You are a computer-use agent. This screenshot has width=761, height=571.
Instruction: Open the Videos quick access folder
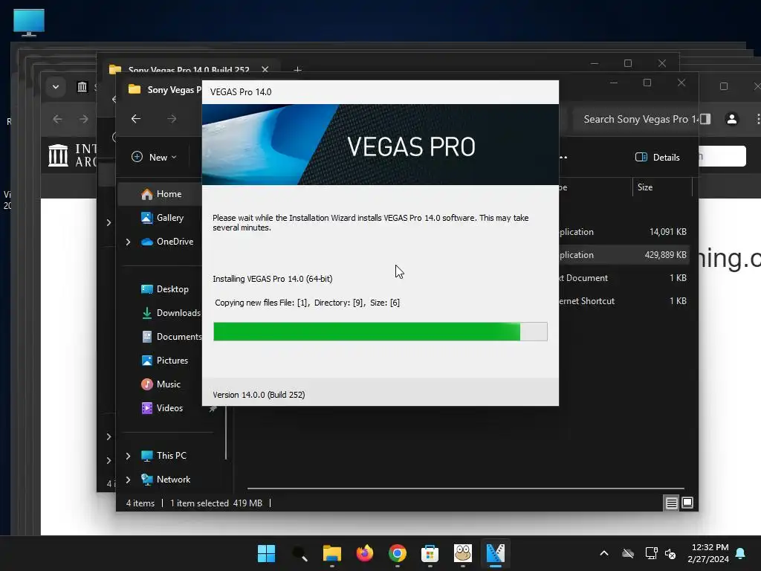[162, 408]
